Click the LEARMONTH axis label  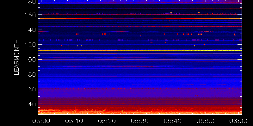pyautogui.click(x=17, y=57)
